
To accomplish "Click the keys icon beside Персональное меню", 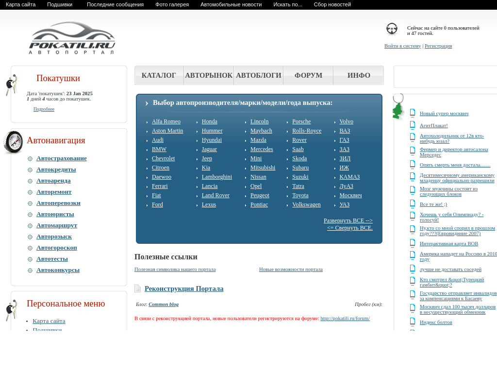I will point(11,310).
